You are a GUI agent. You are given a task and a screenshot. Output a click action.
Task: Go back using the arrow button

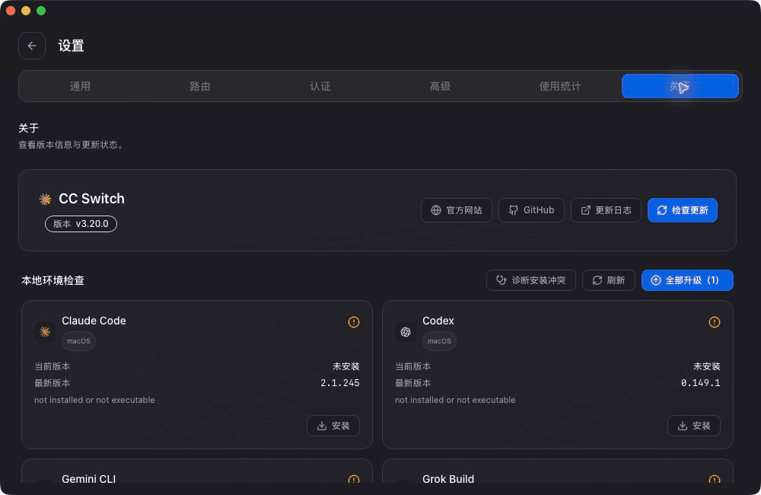(32, 46)
